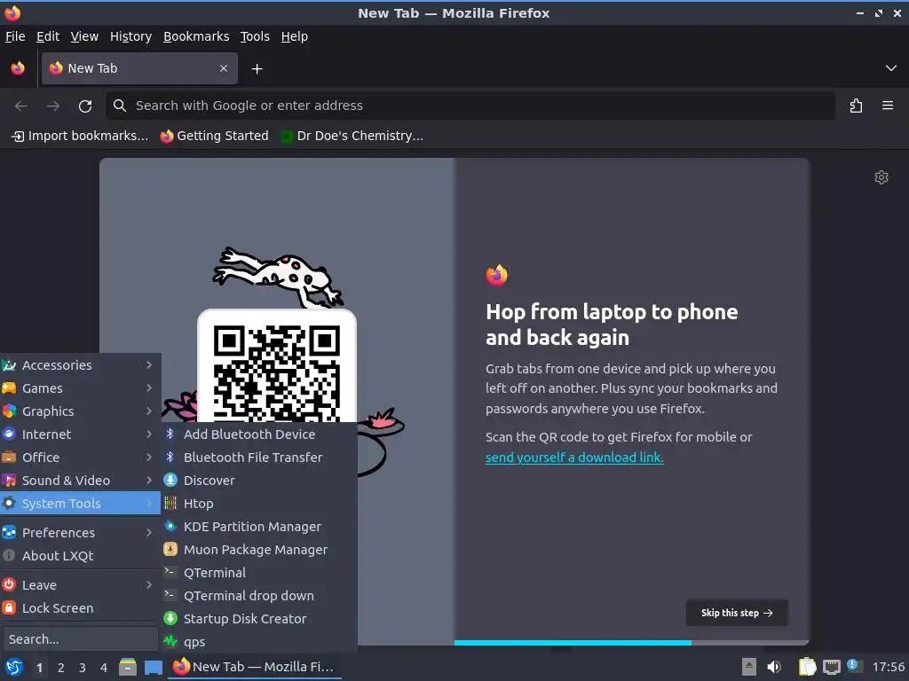Image resolution: width=909 pixels, height=681 pixels.
Task: Click the 17:56 taskbar clock
Action: click(x=888, y=668)
